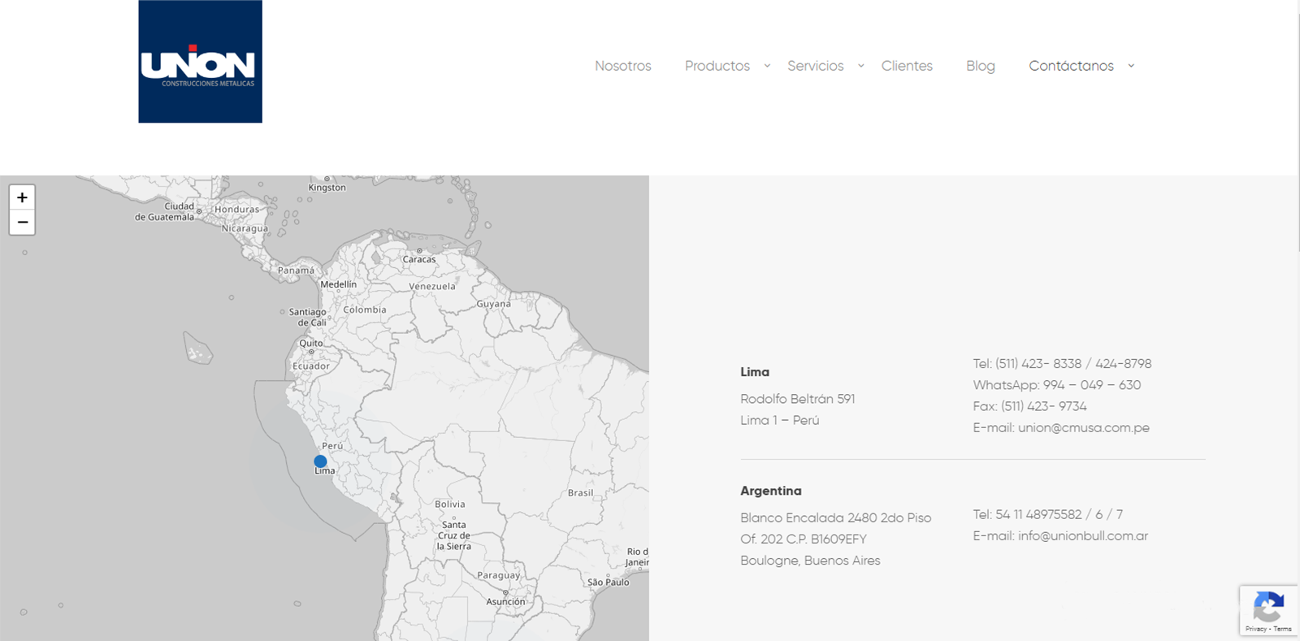Open the Contáctanos menu item
This screenshot has height=641, width=1300.
pos(1071,66)
